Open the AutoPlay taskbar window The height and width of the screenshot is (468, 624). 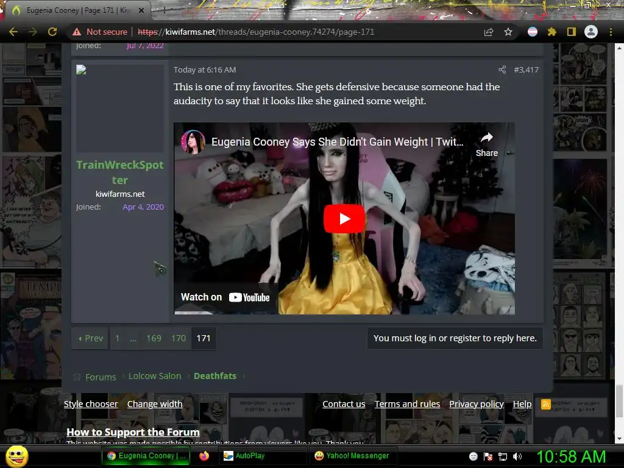pyautogui.click(x=261, y=456)
